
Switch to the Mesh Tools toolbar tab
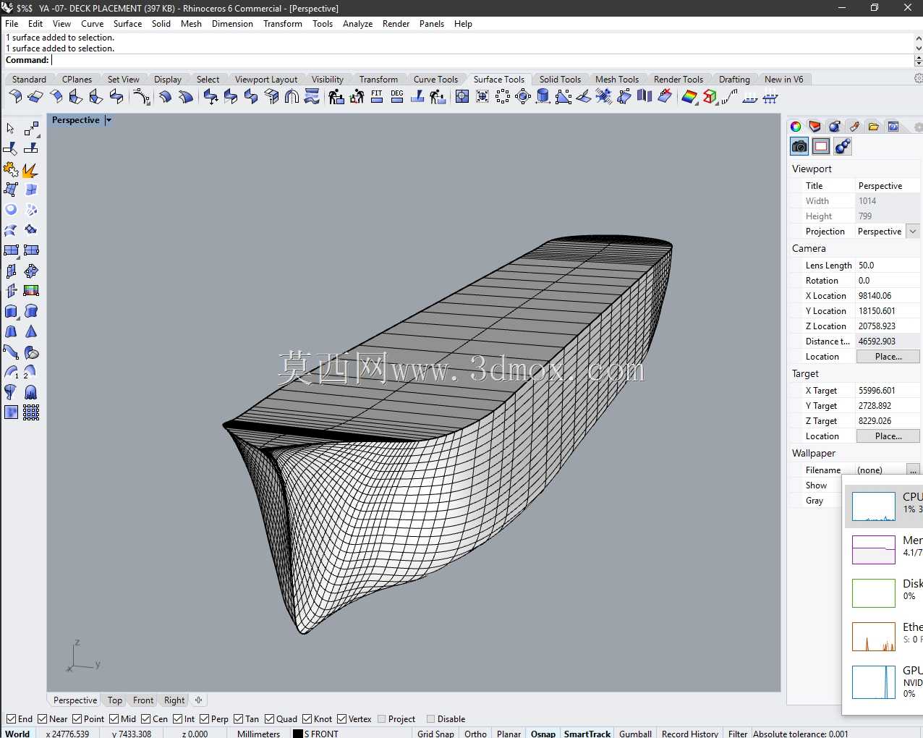pos(617,80)
